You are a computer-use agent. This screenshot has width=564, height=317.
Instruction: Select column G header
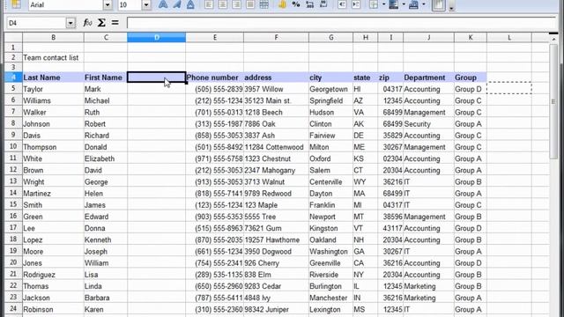tap(331, 37)
